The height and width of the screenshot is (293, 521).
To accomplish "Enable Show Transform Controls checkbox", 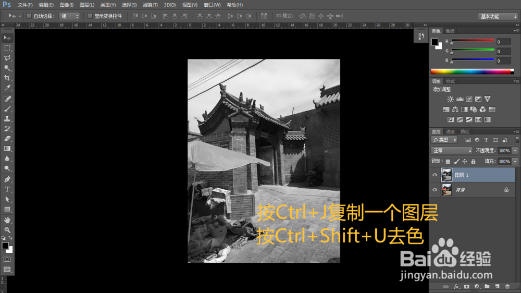I will point(90,16).
